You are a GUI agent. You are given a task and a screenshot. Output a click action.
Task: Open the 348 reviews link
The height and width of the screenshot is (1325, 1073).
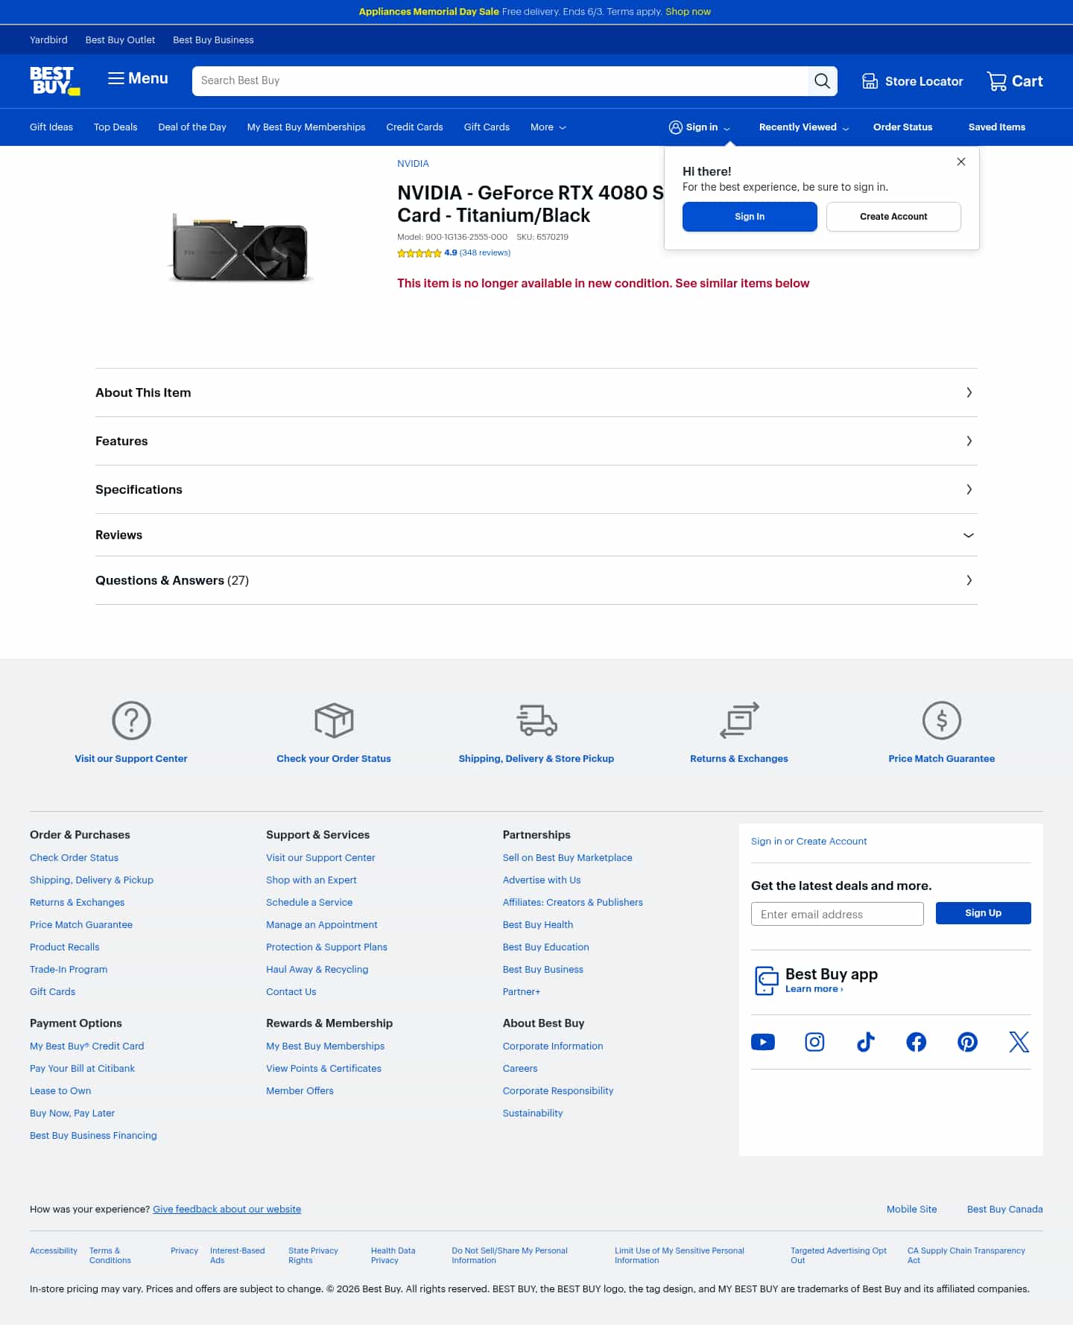[485, 253]
